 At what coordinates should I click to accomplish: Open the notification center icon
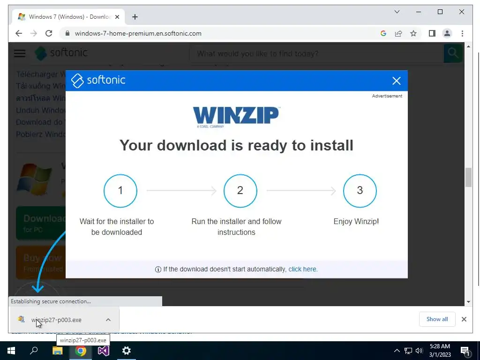465,351
